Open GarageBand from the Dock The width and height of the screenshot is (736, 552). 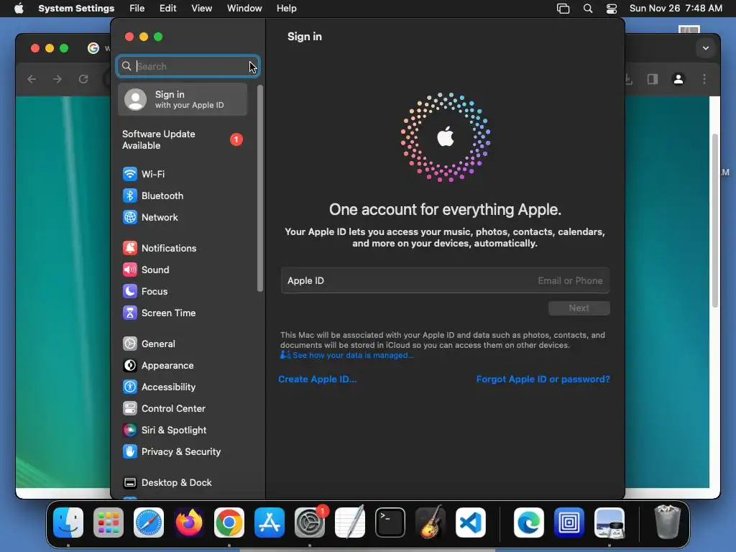tap(431, 523)
